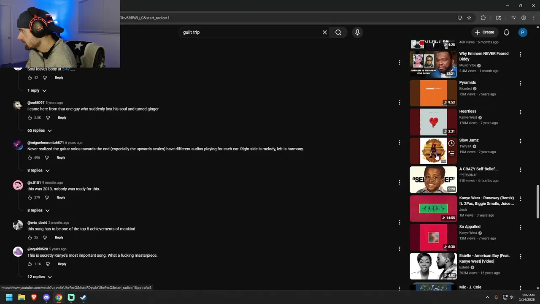The image size is (540, 304).
Task: Clear the 'guilt trip' search text
Action: 325,33
